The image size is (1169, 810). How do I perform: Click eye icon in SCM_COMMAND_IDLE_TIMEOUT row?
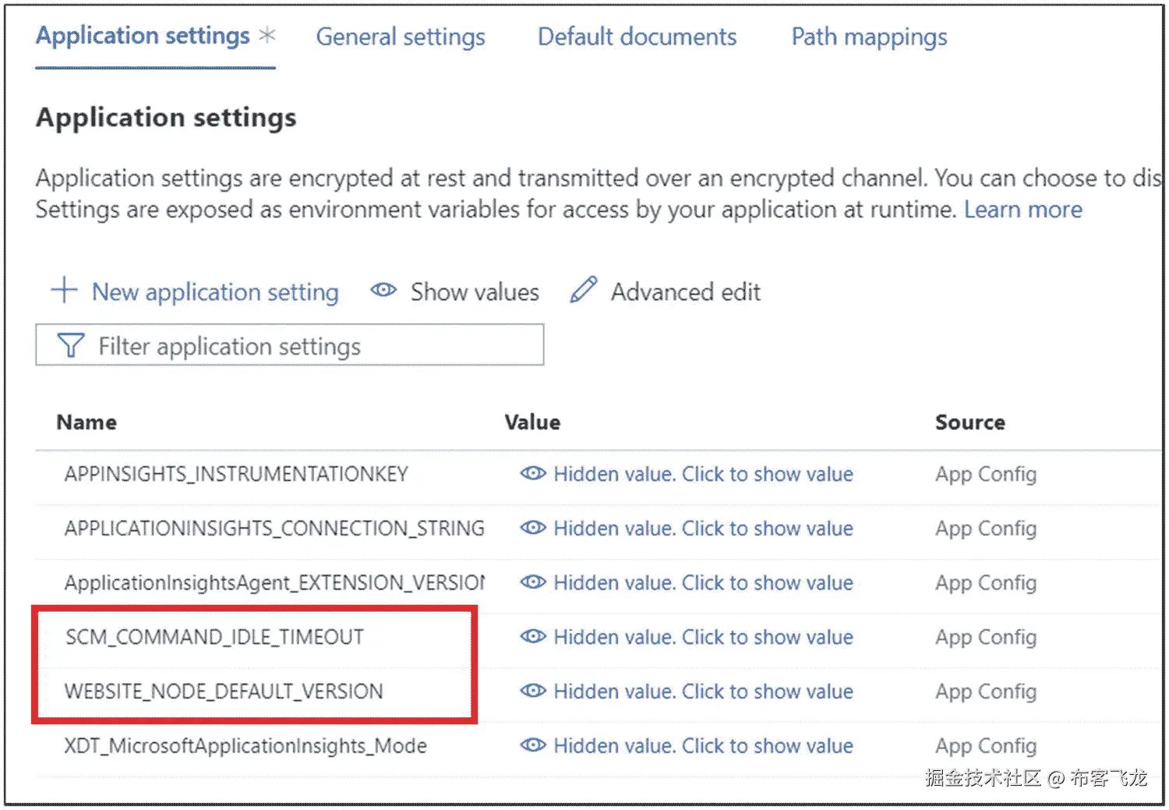533,636
